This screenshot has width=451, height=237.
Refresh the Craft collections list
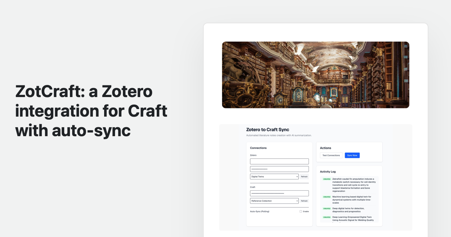(304, 201)
